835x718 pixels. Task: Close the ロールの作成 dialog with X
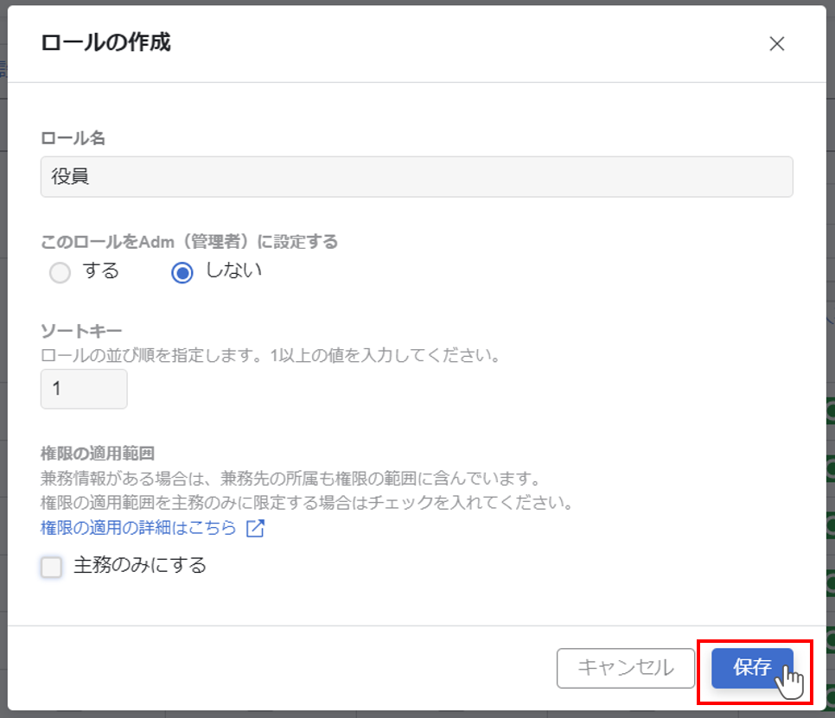[x=777, y=44]
